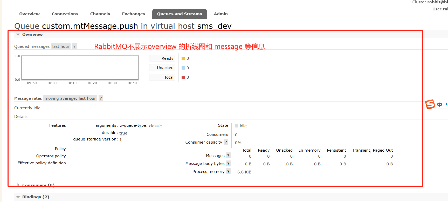Click the 'Effective policy definition' label

coord(42,163)
